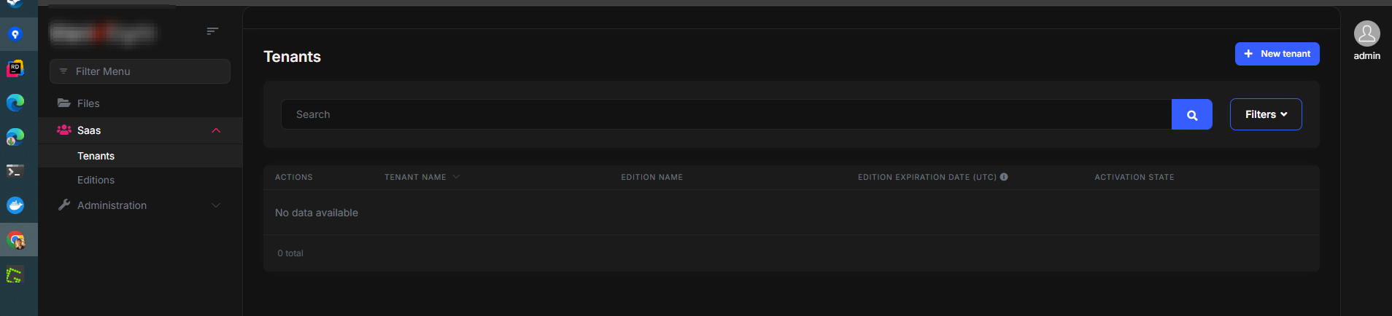
Task: Open the JetBrains Rider taskbar icon
Action: [15, 68]
